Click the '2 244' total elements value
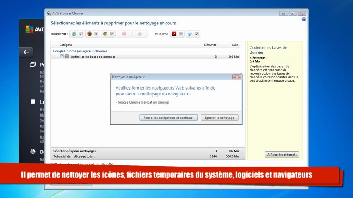 213,156
